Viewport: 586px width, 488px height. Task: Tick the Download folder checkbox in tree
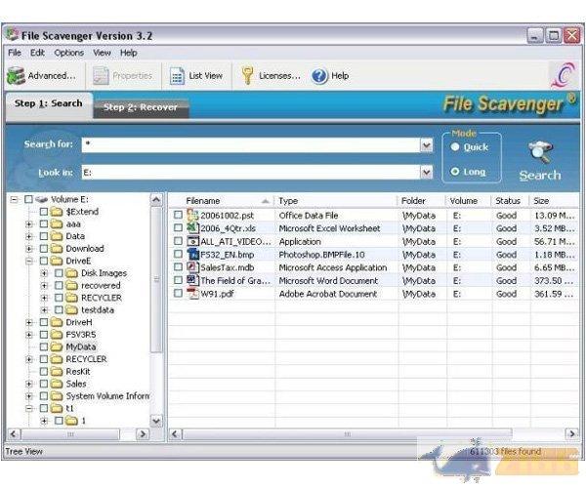(x=43, y=249)
